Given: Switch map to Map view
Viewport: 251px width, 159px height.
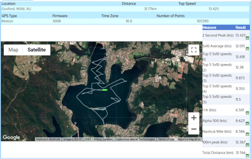Looking at the screenshot, I should 13,50.
